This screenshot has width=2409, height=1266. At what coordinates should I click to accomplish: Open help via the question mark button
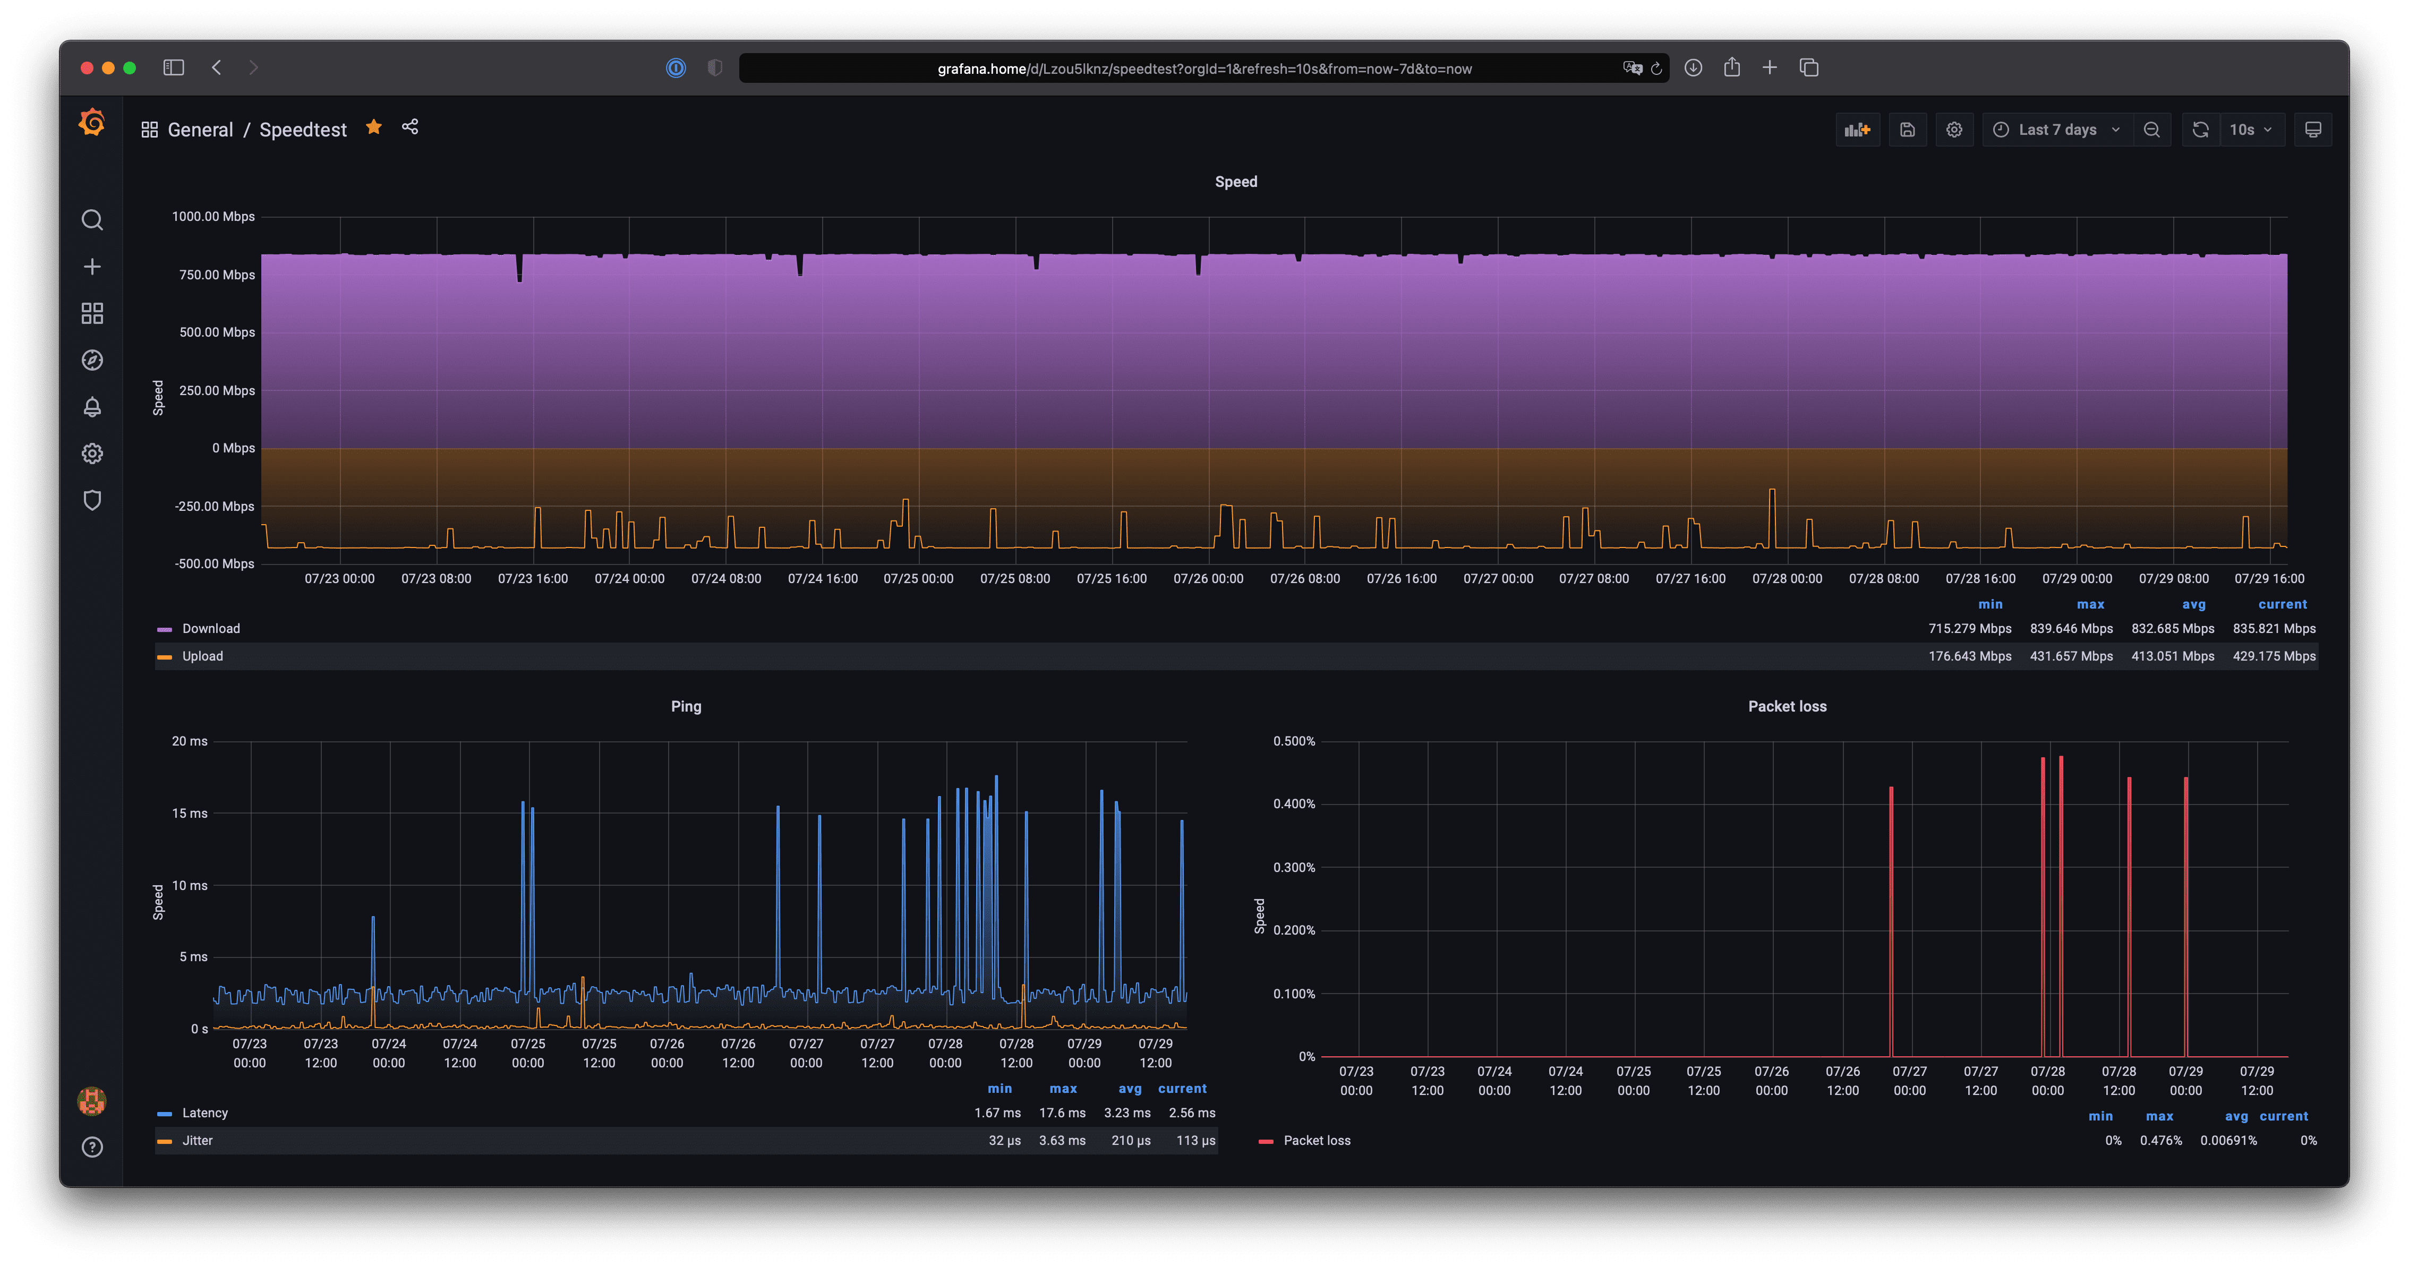tap(92, 1147)
